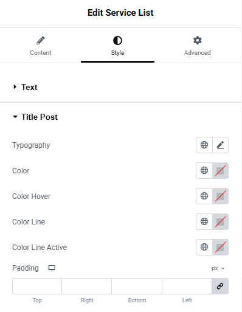Open the Color swatch picker

click(220, 170)
